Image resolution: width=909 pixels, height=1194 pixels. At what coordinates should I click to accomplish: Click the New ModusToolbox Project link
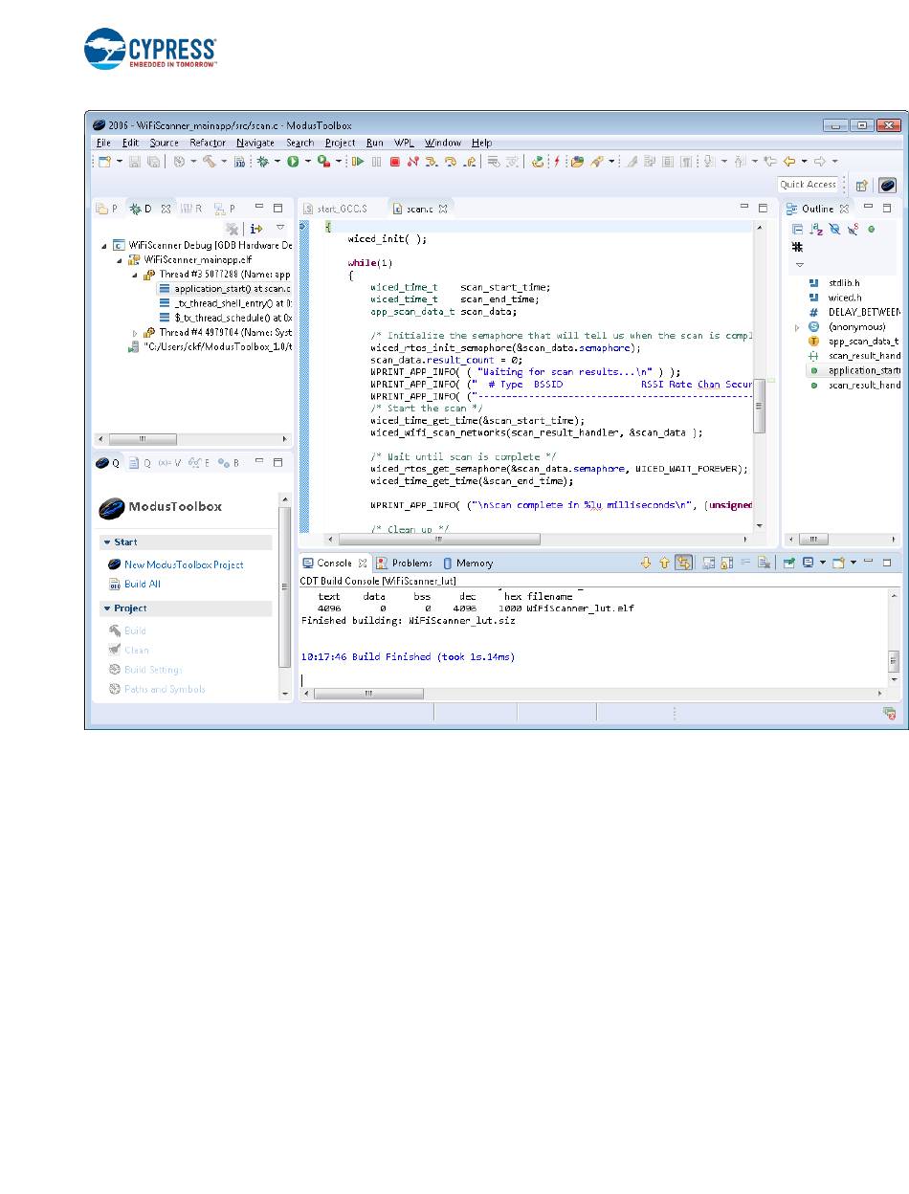pos(184,564)
